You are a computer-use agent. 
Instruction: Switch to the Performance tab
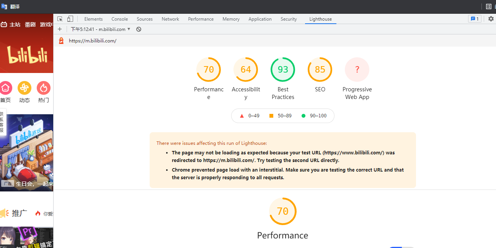201,19
